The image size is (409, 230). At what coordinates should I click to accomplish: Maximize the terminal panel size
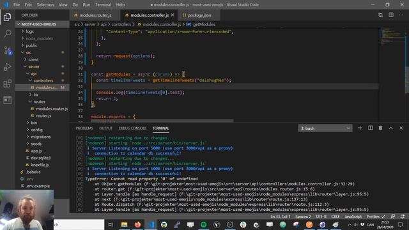pyautogui.click(x=390, y=128)
